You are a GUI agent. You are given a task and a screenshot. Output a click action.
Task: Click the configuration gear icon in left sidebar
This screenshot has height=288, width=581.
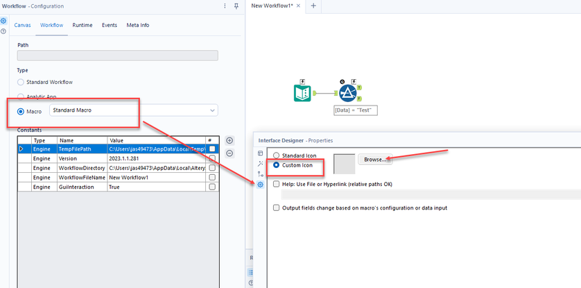[x=3, y=21]
